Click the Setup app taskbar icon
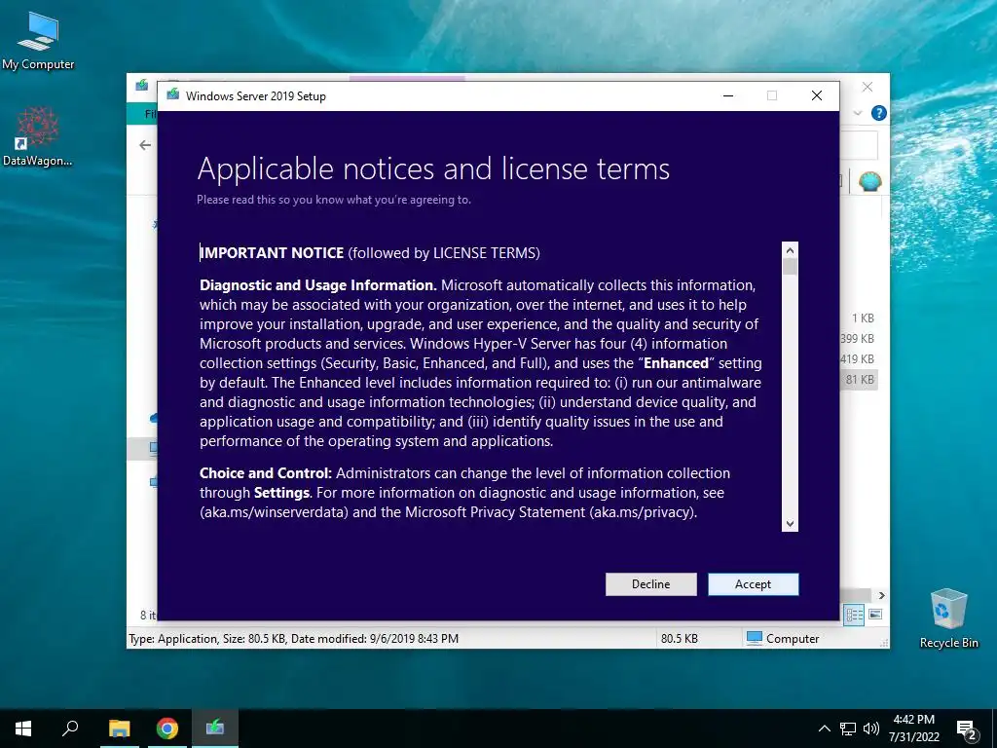 point(215,729)
